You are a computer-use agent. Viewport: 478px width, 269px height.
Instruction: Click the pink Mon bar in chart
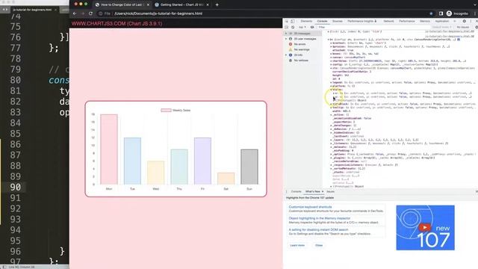109,149
